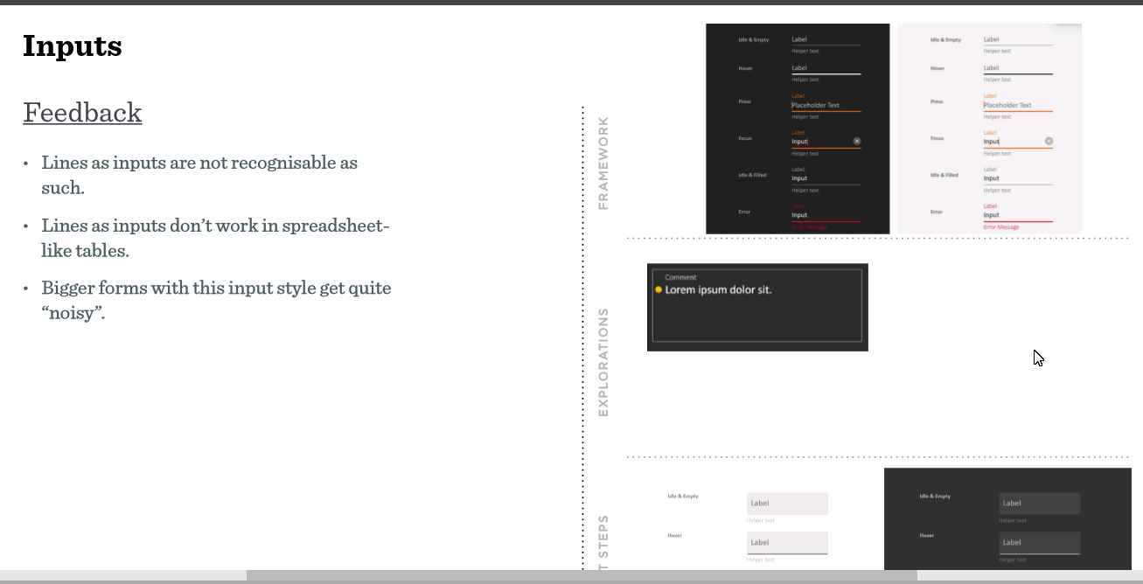The height and width of the screenshot is (584, 1143).
Task: Click the dark filled Hover Label box
Action: point(1040,543)
